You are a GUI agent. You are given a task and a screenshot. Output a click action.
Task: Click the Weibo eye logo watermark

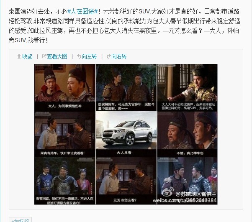[167, 191]
